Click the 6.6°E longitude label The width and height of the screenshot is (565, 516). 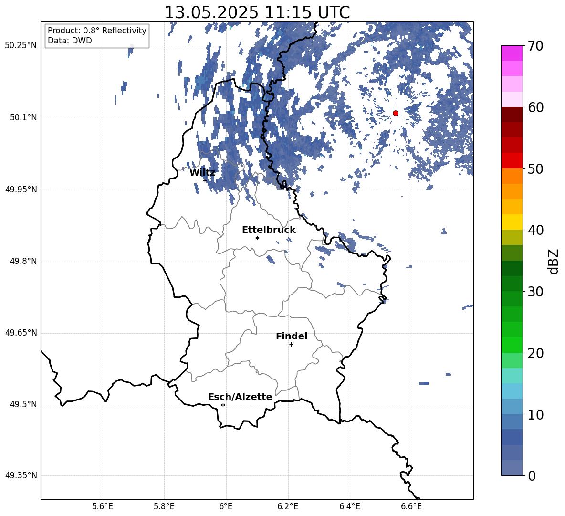point(411,506)
